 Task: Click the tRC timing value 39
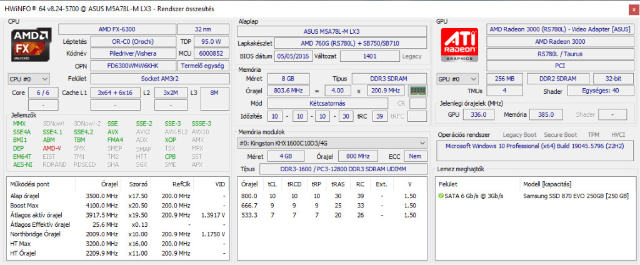(380, 116)
